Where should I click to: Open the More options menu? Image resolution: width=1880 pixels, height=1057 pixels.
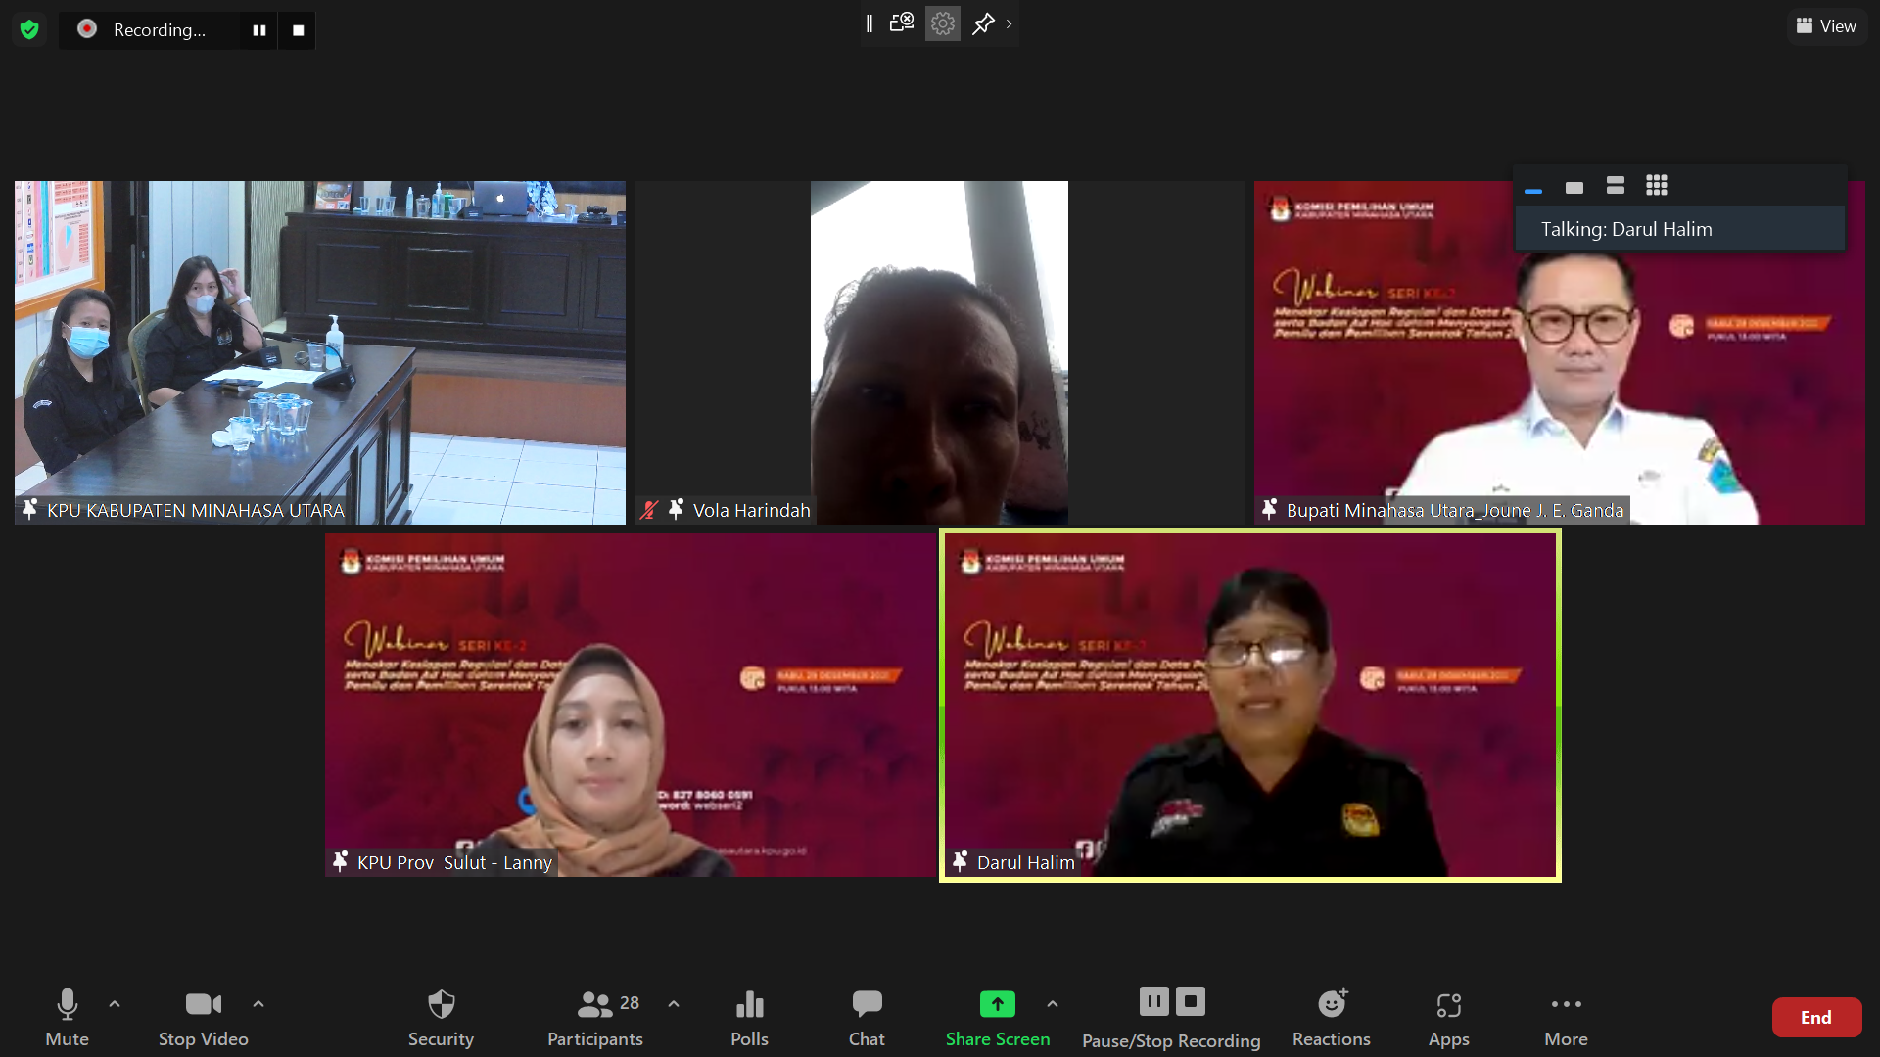coord(1566,1018)
